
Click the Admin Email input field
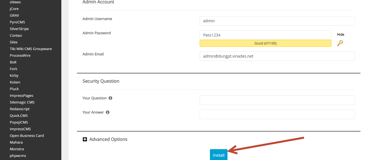point(277,56)
